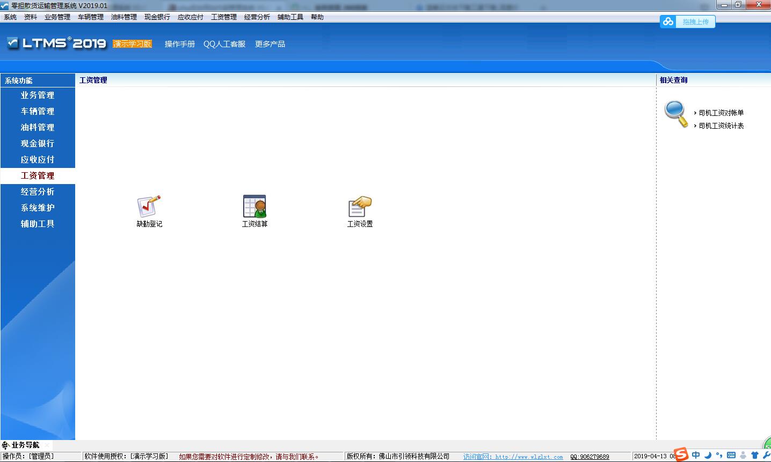
Task: Click the 软件使用授权 status bar entry
Action: point(126,457)
